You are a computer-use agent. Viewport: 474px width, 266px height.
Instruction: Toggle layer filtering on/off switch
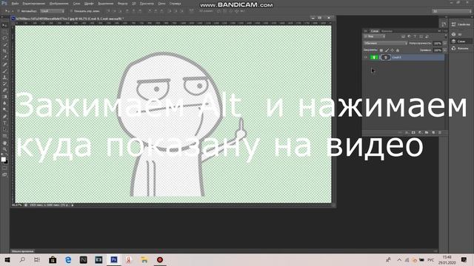445,36
